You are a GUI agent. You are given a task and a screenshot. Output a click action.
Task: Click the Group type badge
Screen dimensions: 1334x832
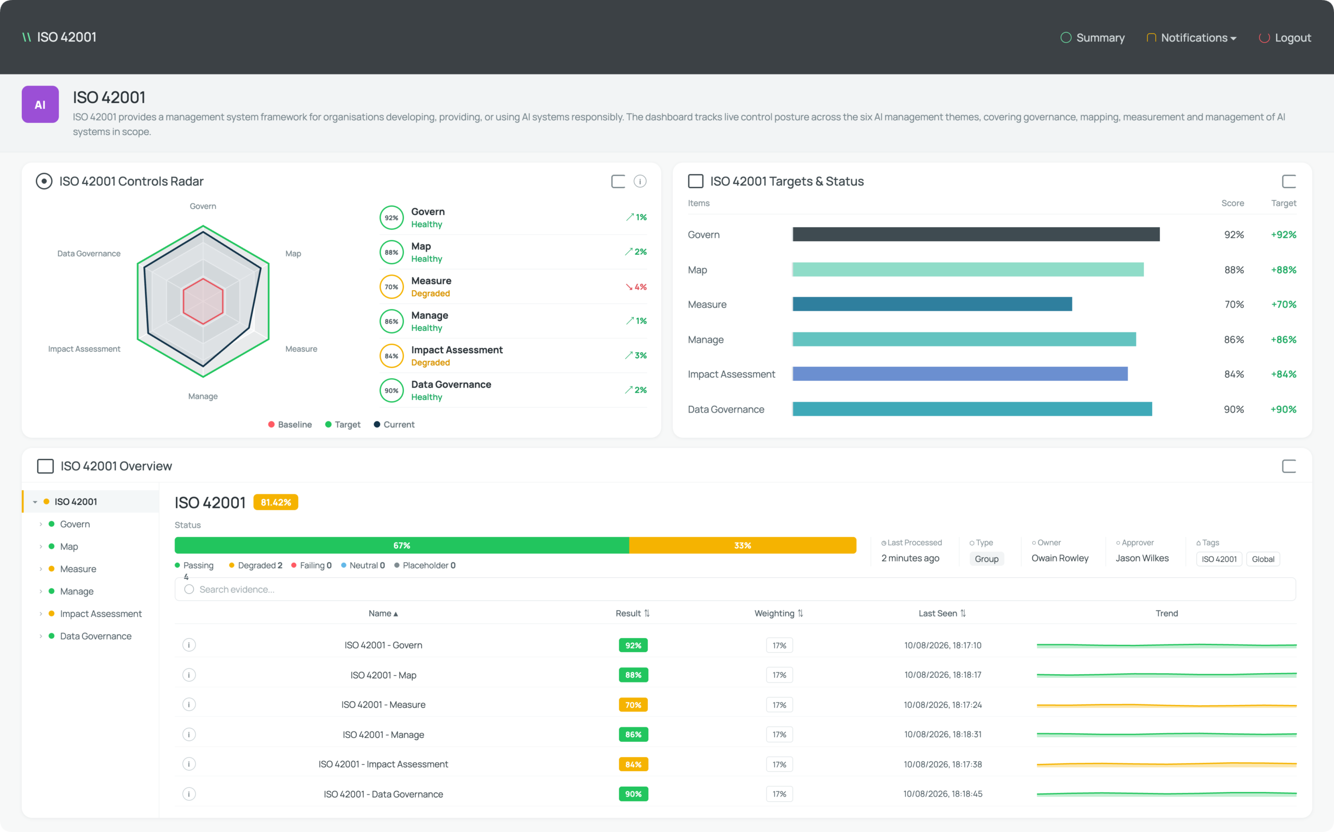[987, 559]
